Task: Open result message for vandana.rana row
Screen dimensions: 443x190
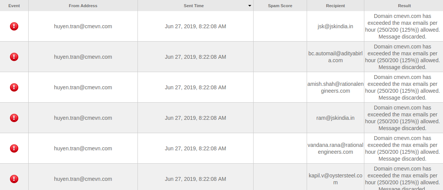Action: tap(402, 148)
